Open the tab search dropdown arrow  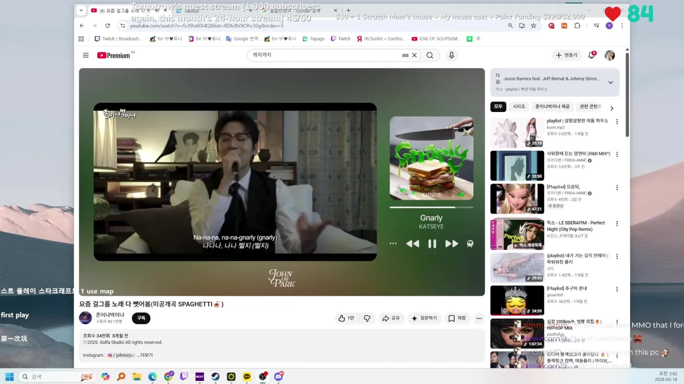point(81,10)
